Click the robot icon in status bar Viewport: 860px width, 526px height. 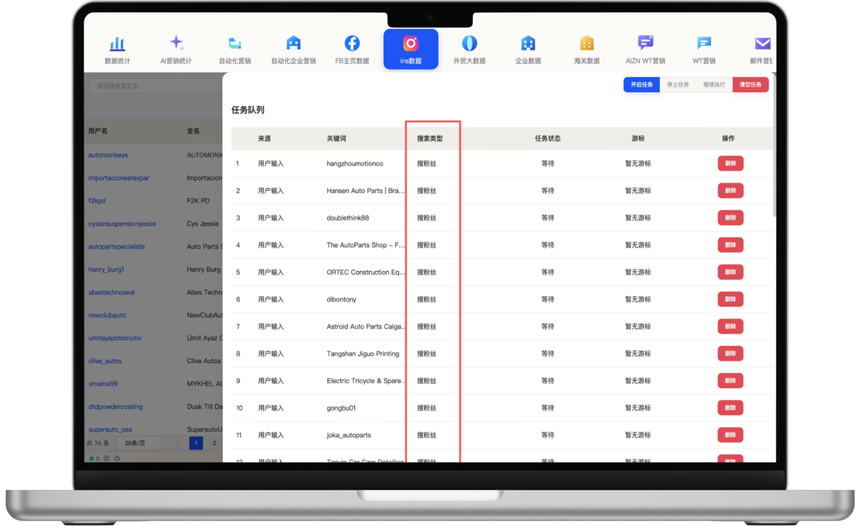pyautogui.click(x=117, y=458)
